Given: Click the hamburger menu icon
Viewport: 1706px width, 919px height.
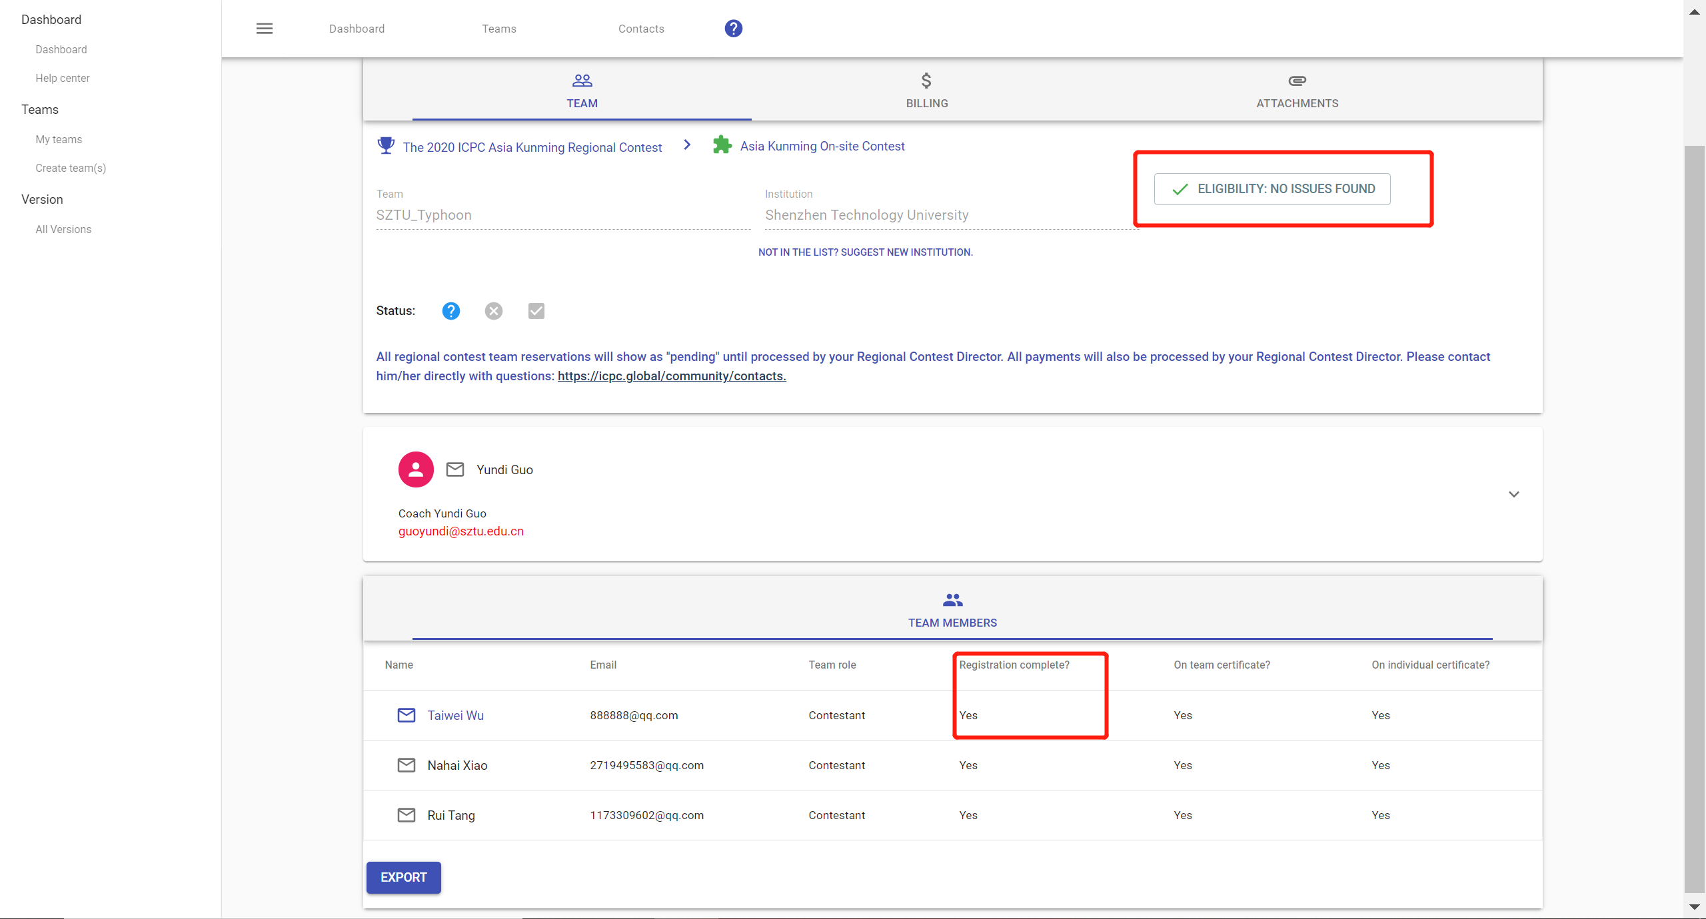Looking at the screenshot, I should [265, 29].
